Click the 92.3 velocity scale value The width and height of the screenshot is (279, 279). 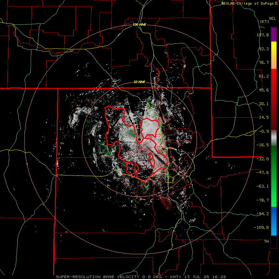tap(264, 49)
